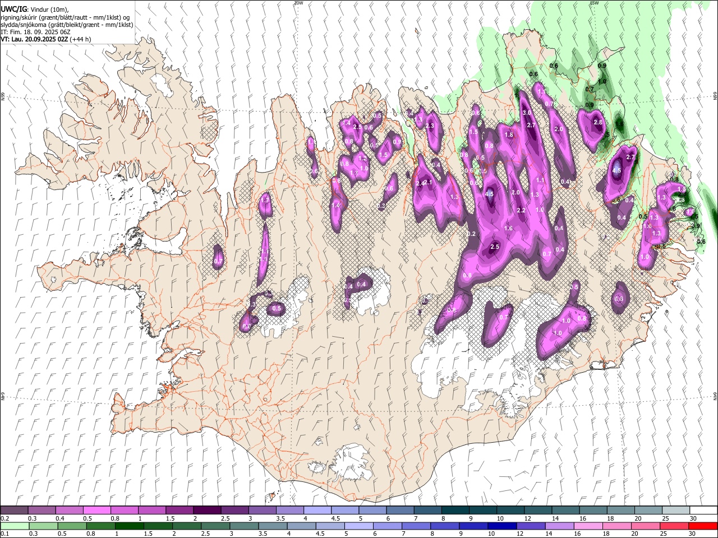Click the deep blue lower swatch labeled 10

coord(502,526)
